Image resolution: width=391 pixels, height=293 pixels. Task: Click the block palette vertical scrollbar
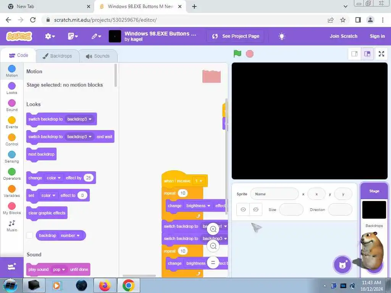(x=115, y=76)
